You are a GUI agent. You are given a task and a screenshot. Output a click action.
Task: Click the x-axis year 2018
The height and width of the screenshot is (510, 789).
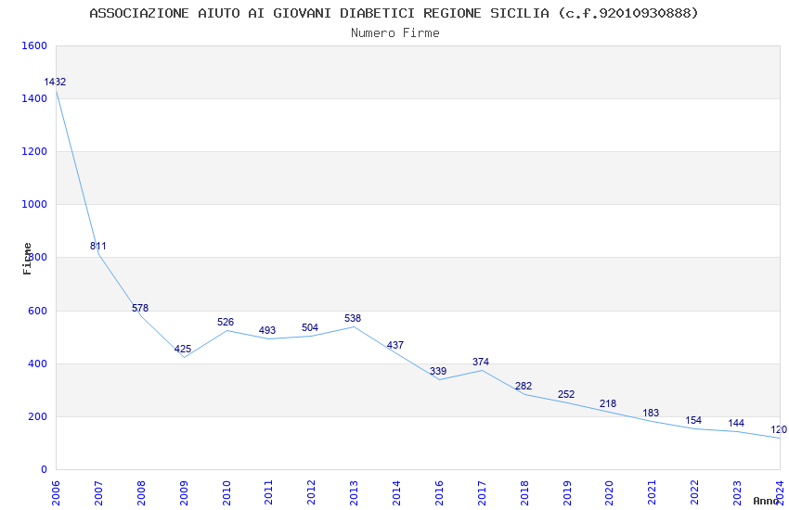point(524,493)
